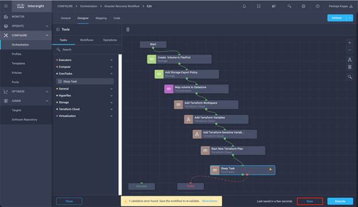Viewport: 358px width, 207px height.
Task: Click the auto-align workflow icon
Action: tap(349, 60)
